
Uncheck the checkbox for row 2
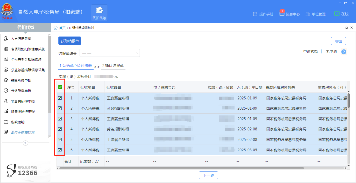(x=60, y=108)
